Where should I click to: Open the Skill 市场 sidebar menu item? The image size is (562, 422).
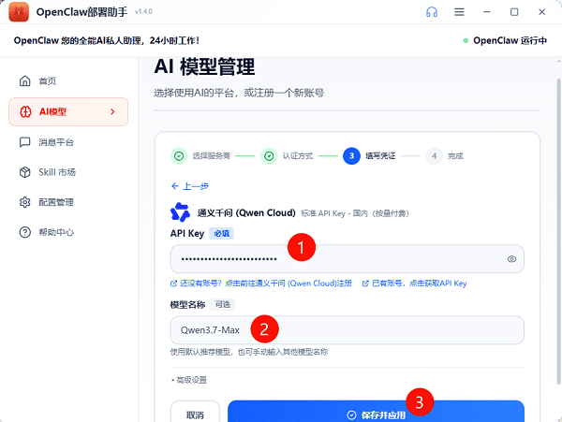(68, 172)
